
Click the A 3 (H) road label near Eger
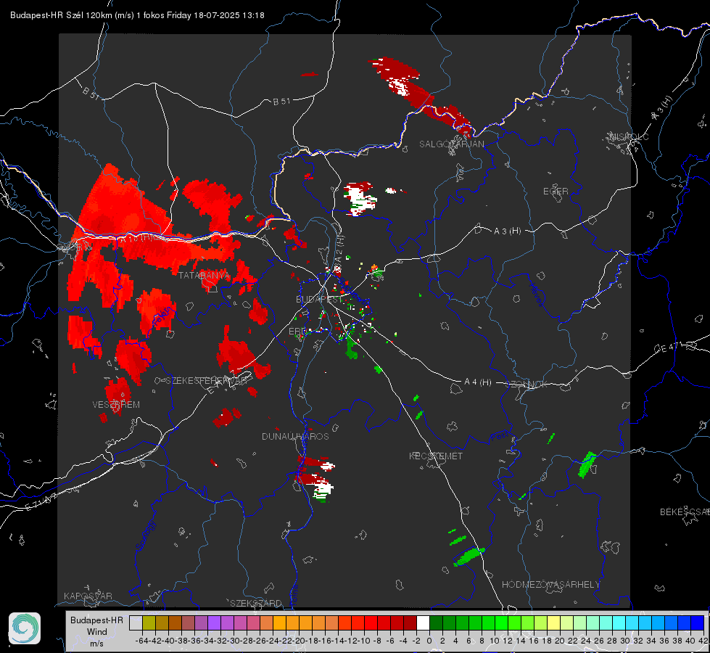point(507,231)
